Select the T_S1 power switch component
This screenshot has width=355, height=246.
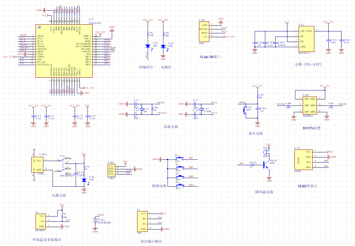(64, 165)
